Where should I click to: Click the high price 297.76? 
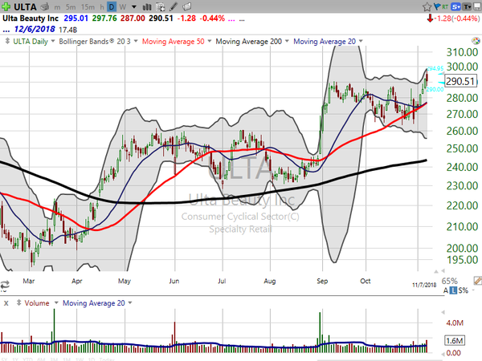click(104, 18)
